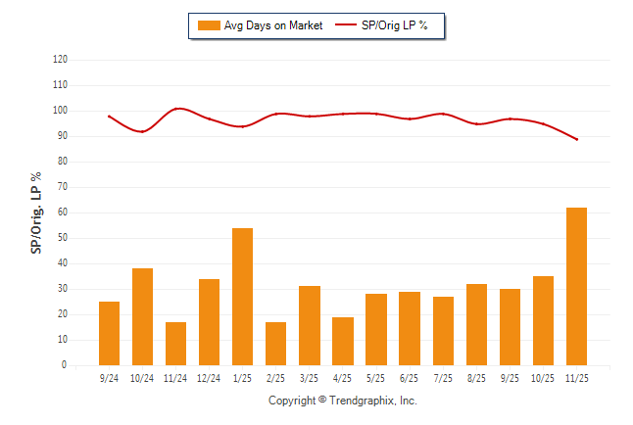Select the 10/24 bar

point(142,316)
